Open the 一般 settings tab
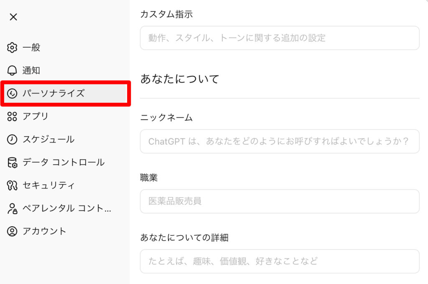The height and width of the screenshot is (284, 428). tap(31, 48)
